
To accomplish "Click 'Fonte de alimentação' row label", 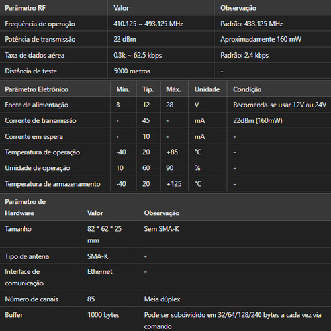I will 36,105.
